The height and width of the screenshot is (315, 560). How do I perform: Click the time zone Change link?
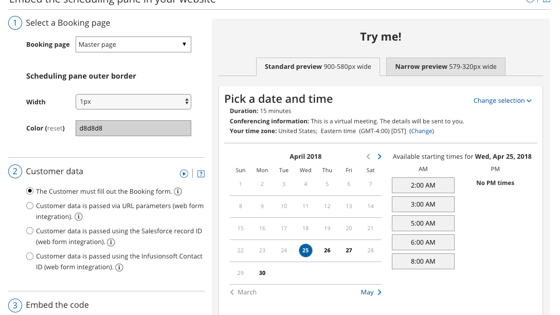(x=422, y=131)
